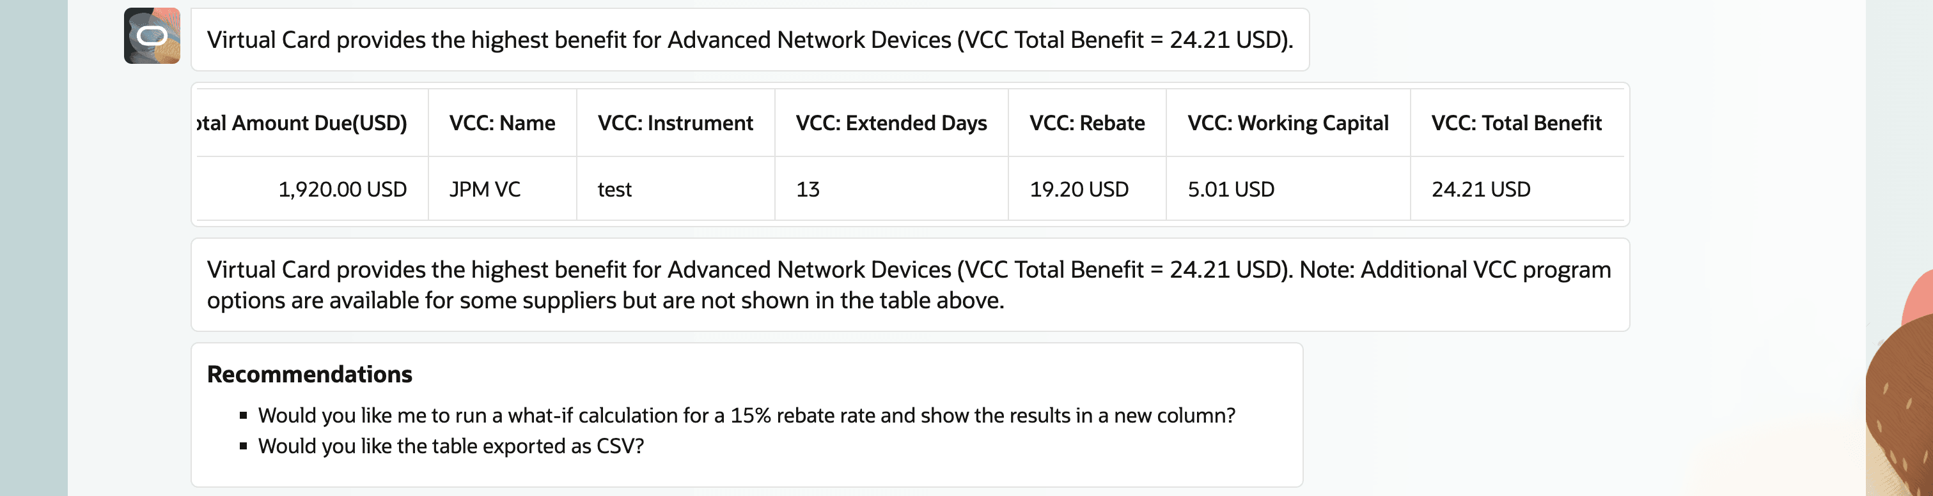Select the VCC: Total Benefit column header

tap(1516, 123)
